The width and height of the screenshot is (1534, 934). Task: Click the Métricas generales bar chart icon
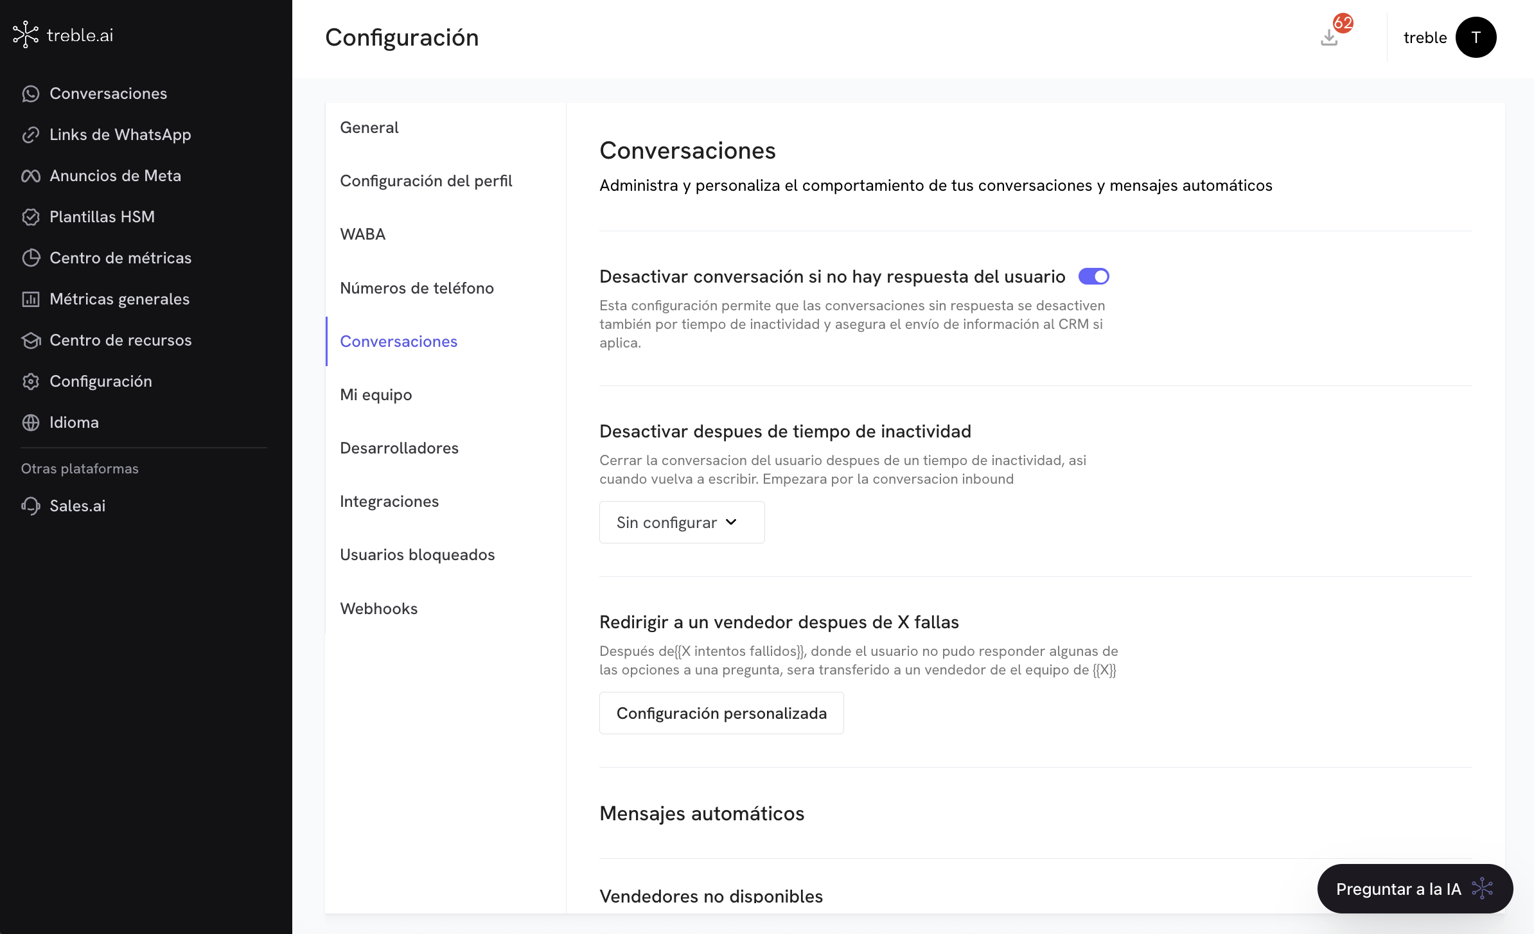(30, 299)
